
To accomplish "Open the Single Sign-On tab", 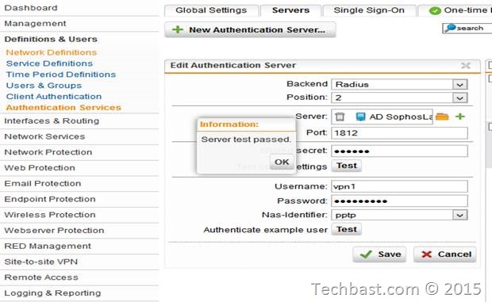I will pos(369,10).
